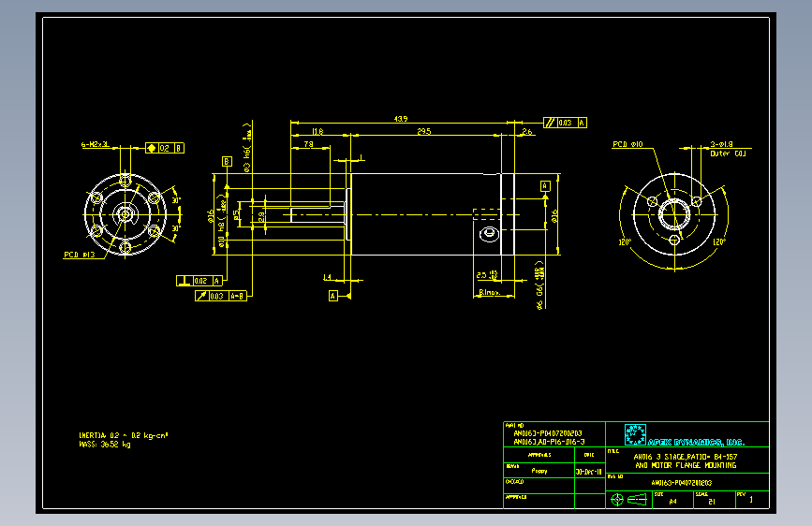Select the ø10 h8 tolerance dimension
The image size is (812, 526).
click(222, 221)
